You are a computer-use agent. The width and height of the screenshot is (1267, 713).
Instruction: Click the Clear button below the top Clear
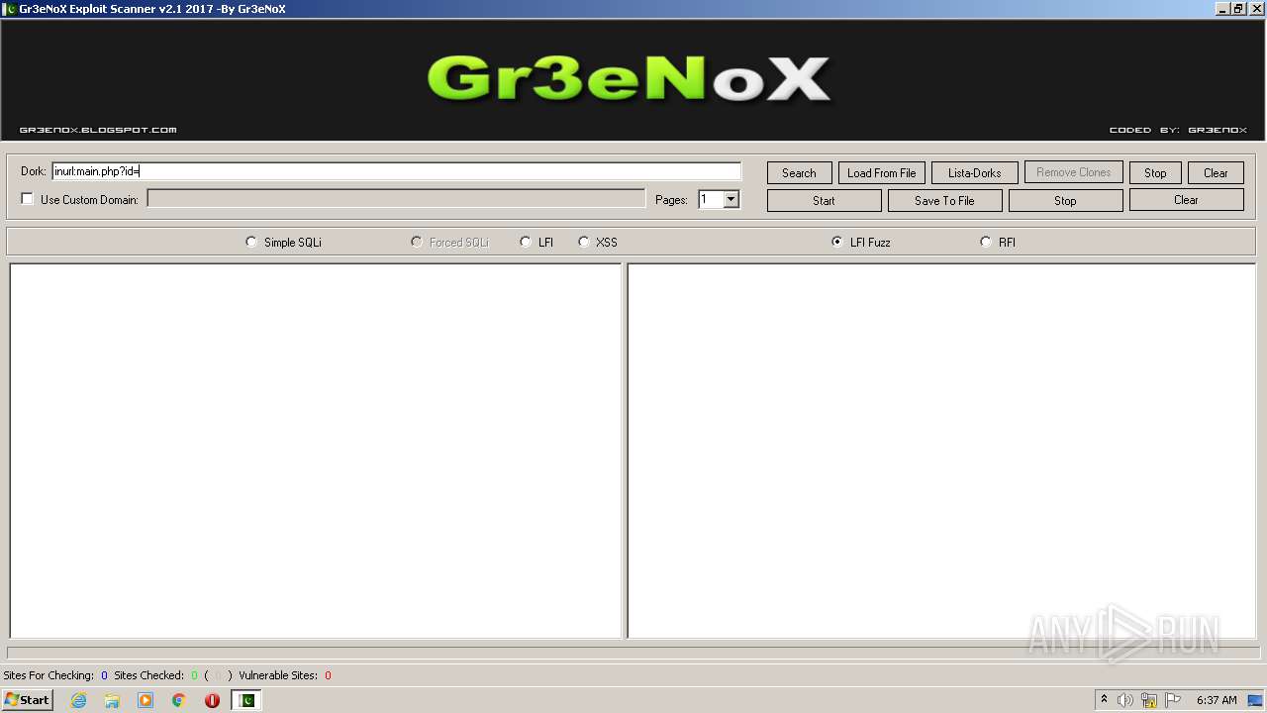tap(1186, 200)
